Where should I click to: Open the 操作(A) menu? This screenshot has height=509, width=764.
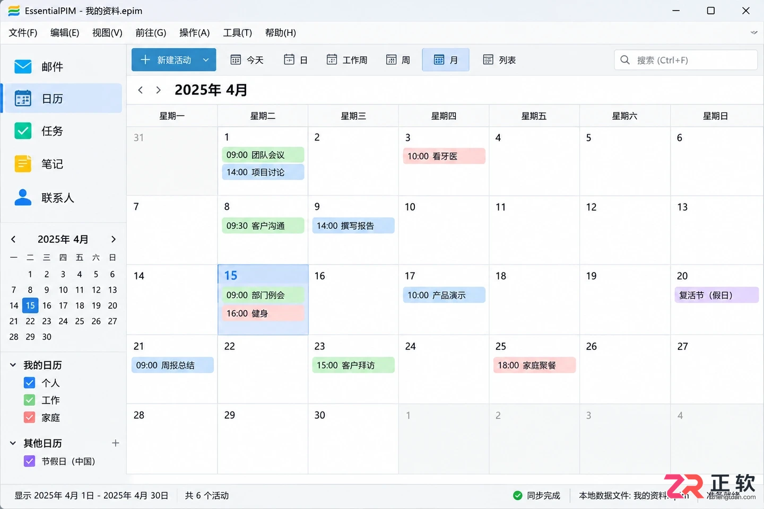[195, 33]
